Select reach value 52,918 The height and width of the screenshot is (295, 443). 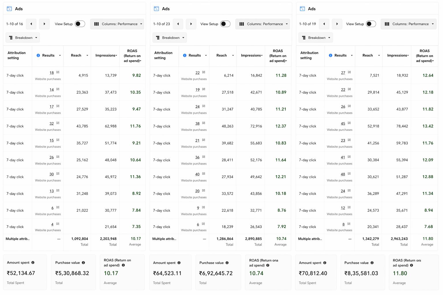point(373,126)
